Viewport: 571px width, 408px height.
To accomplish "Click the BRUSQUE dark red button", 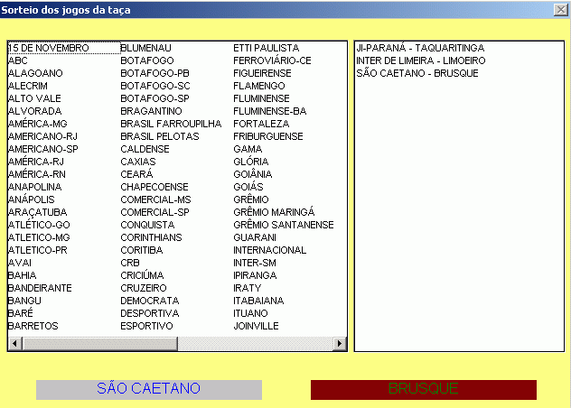I will (x=424, y=389).
